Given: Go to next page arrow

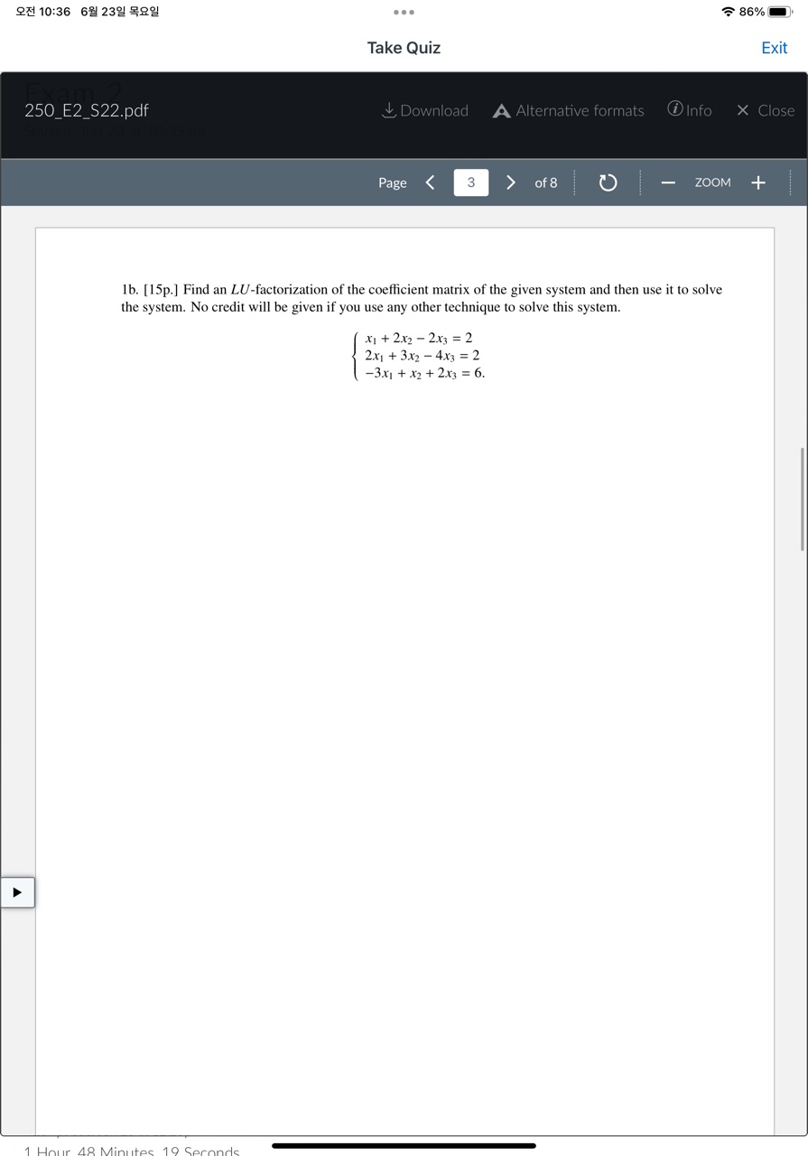Looking at the screenshot, I should (x=511, y=182).
